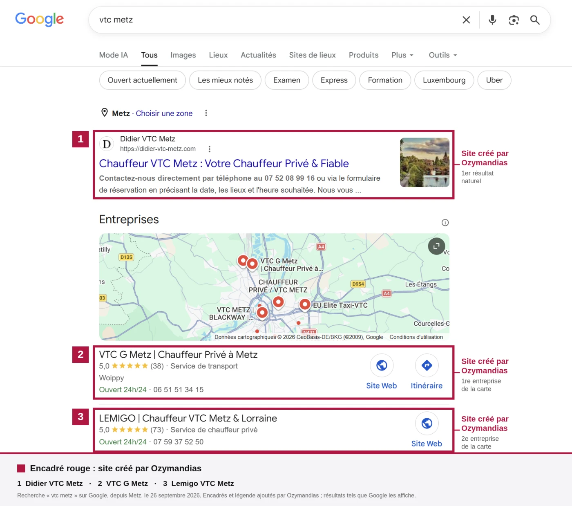The width and height of the screenshot is (572, 506).
Task: Select the Uber filter chip
Action: point(494,80)
